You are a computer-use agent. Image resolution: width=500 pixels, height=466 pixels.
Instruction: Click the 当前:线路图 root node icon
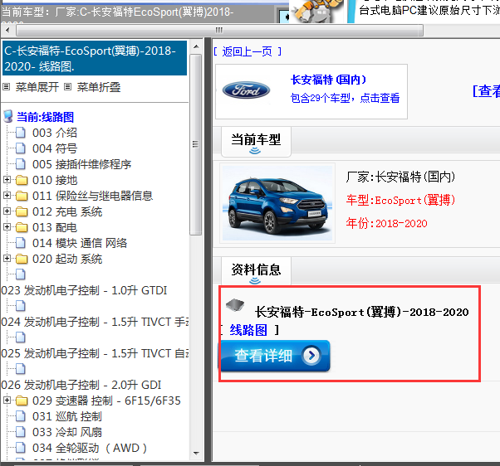[x=8, y=116]
